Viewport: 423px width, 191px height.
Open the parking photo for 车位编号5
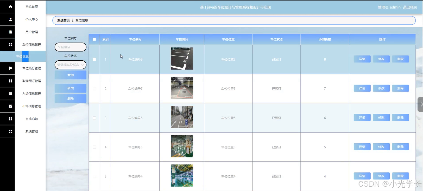(182, 146)
